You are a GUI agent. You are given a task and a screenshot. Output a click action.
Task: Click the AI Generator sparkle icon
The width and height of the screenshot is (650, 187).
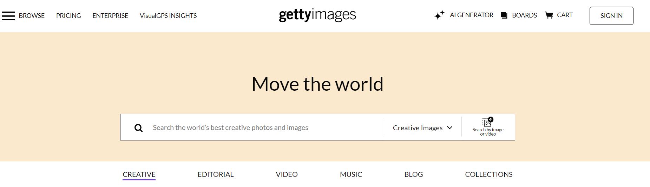click(x=439, y=15)
